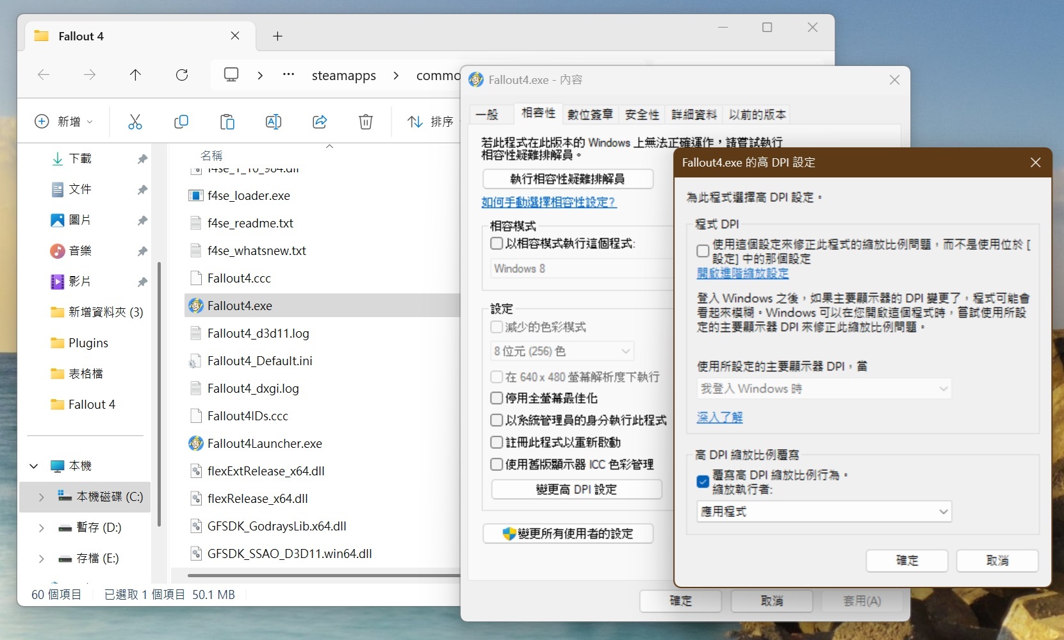Open the address bar ellipsis overflow

point(289,75)
